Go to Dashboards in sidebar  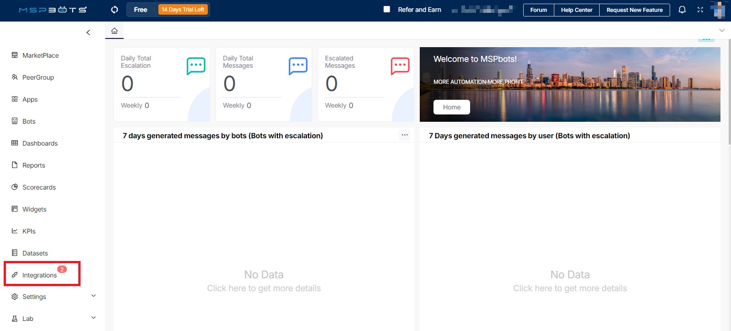coord(40,143)
